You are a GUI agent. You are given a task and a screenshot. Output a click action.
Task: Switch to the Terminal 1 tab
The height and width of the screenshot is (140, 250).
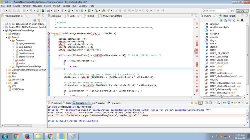coord(114,103)
